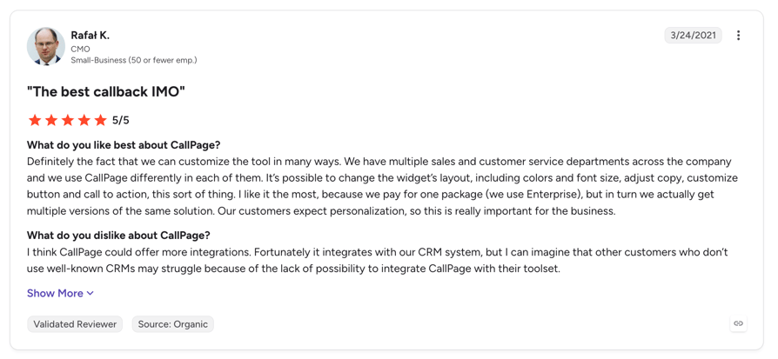The image size is (778, 359).
Task: Click the "What do you dislike about CallPage?" heading
Action: [x=118, y=235]
